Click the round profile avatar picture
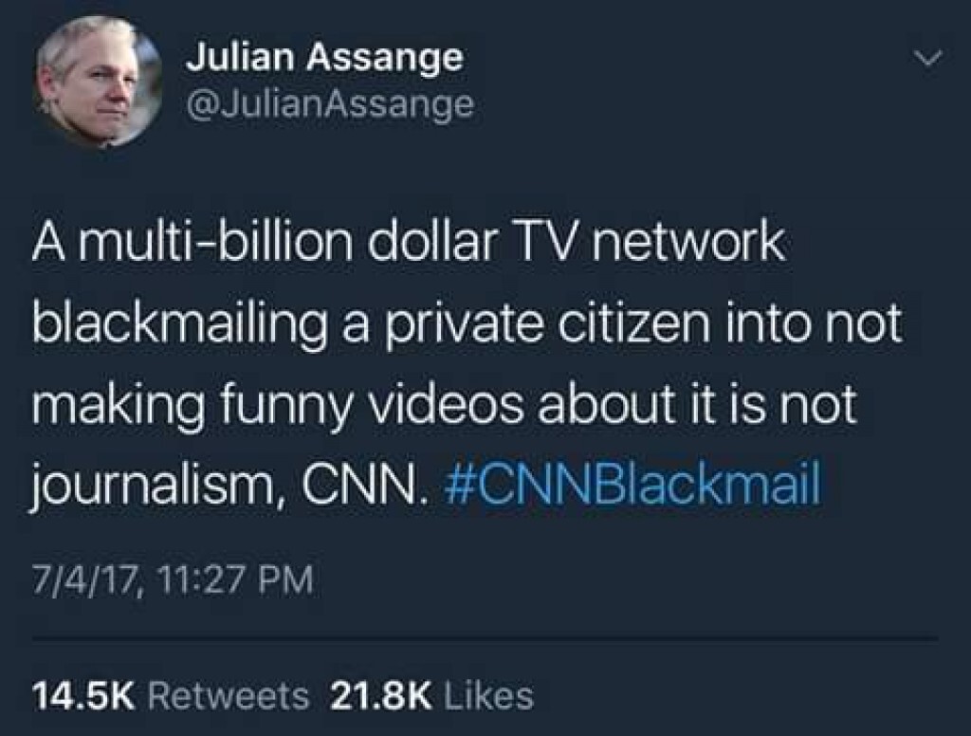The image size is (971, 736). (99, 82)
